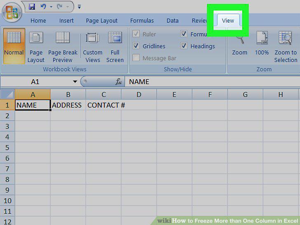Select row 1 header

pyautogui.click(x=7, y=105)
